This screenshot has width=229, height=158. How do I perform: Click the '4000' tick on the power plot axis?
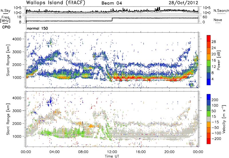click(17, 39)
